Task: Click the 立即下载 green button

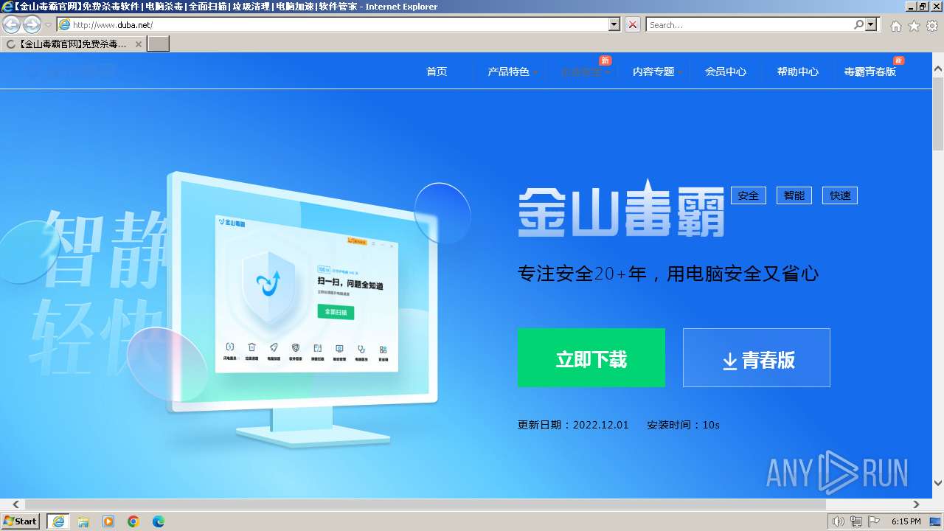Action: pyautogui.click(x=591, y=358)
